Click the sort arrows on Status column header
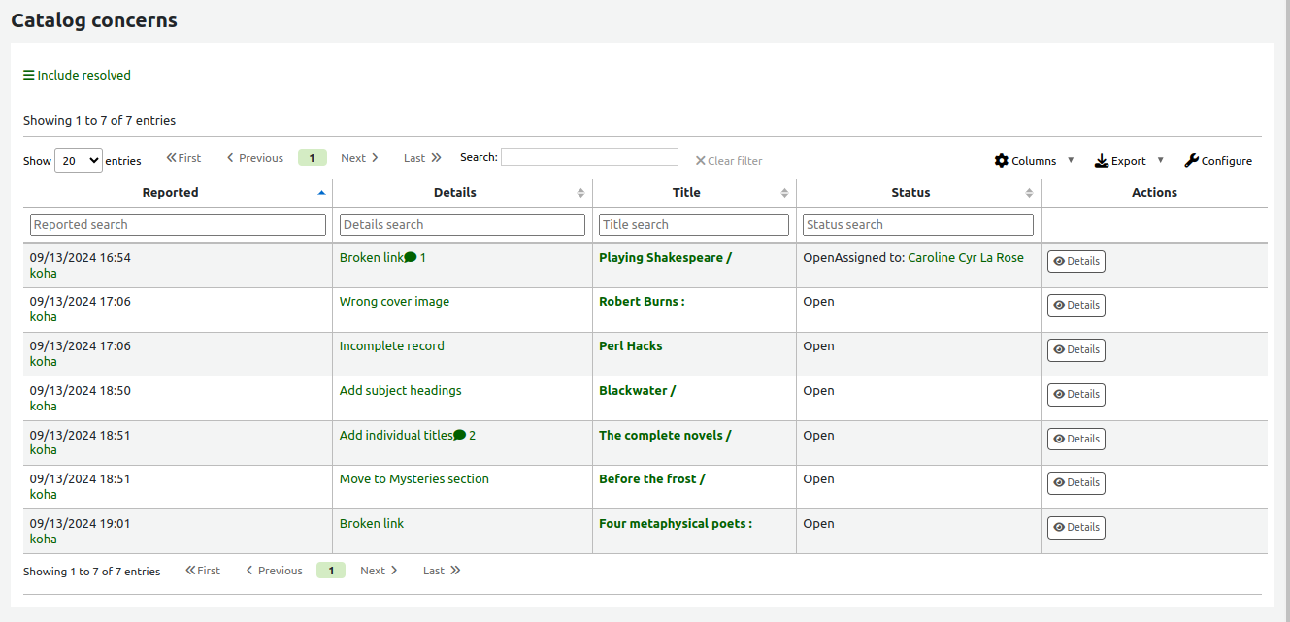The image size is (1290, 622). (1028, 192)
